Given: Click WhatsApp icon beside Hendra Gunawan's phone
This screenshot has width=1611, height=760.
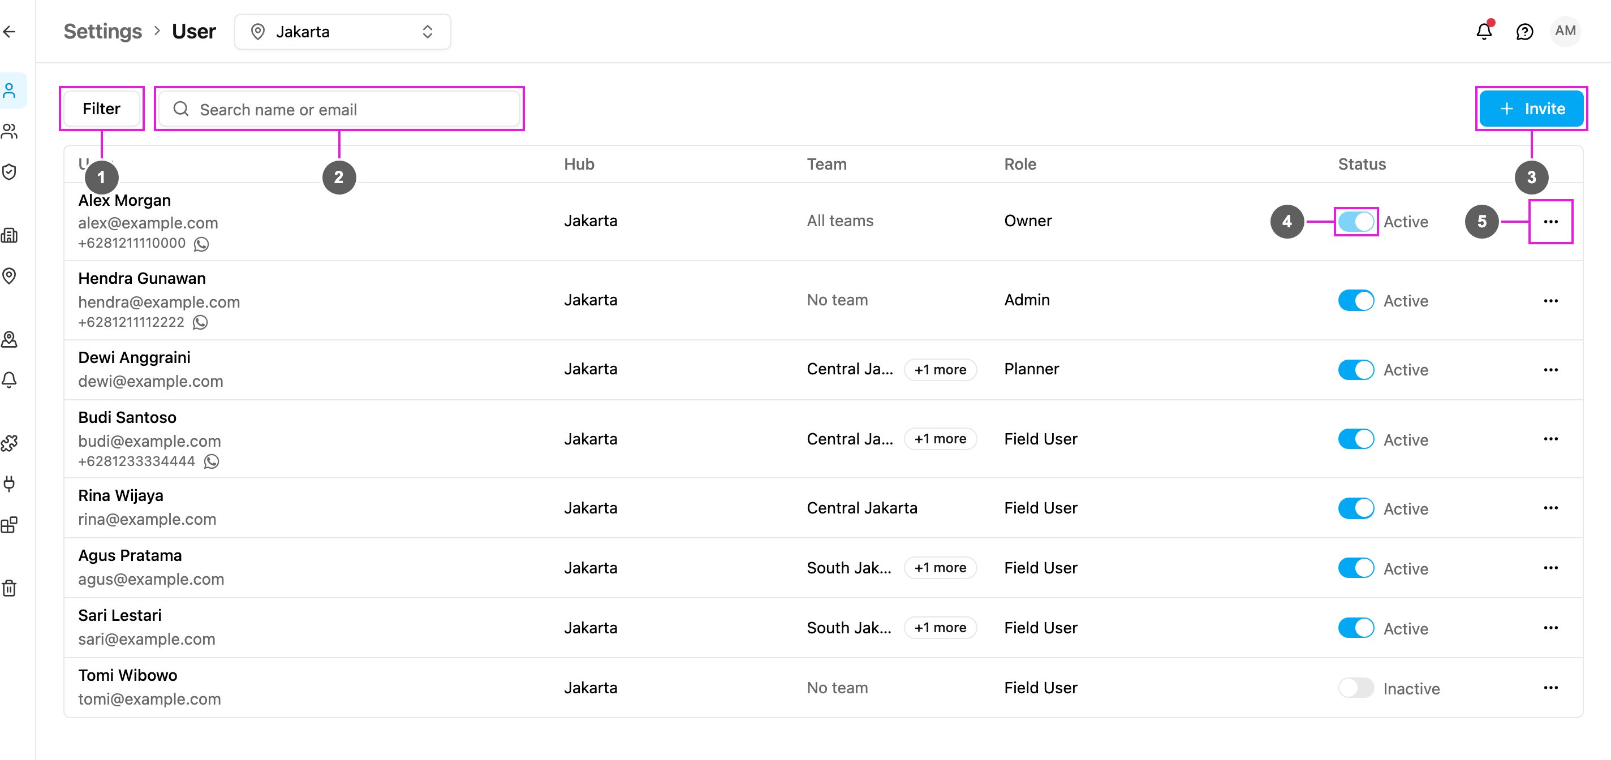Looking at the screenshot, I should (x=200, y=322).
